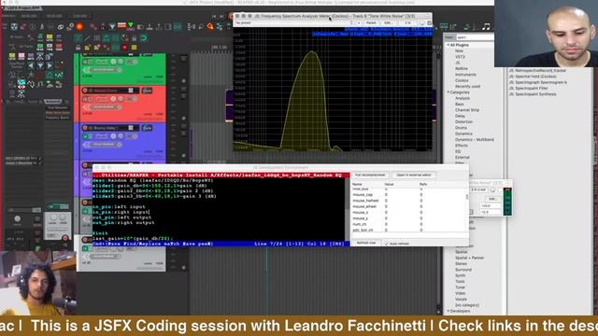Select JS: Spectral Hold (Cockos) plugin
Image resolution: width=598 pixels, height=336 pixels.
pyautogui.click(x=533, y=77)
